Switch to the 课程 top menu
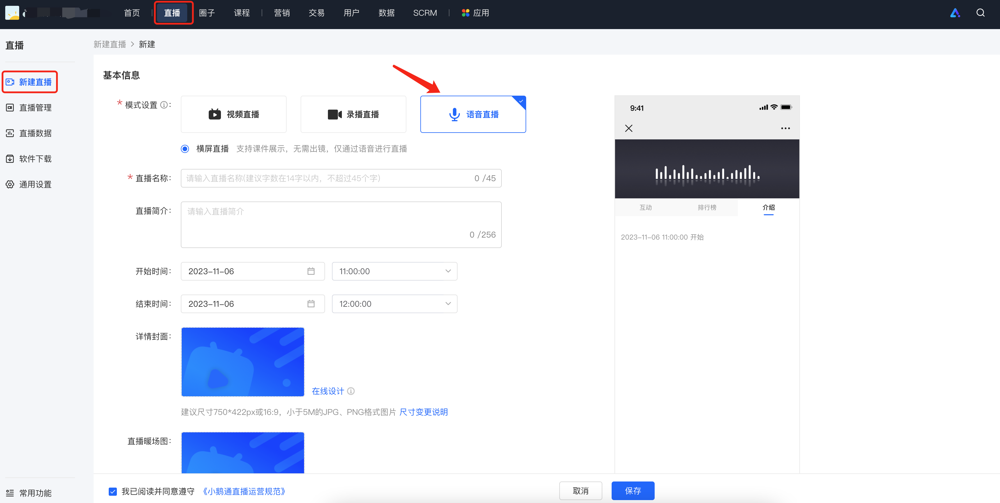The width and height of the screenshot is (1000, 503). pos(242,13)
